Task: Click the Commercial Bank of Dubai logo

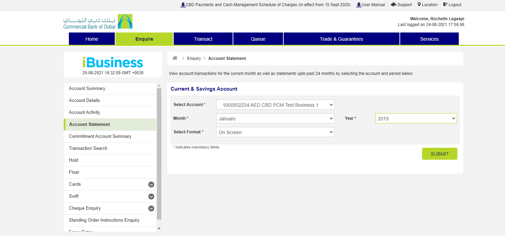Action: (x=98, y=21)
